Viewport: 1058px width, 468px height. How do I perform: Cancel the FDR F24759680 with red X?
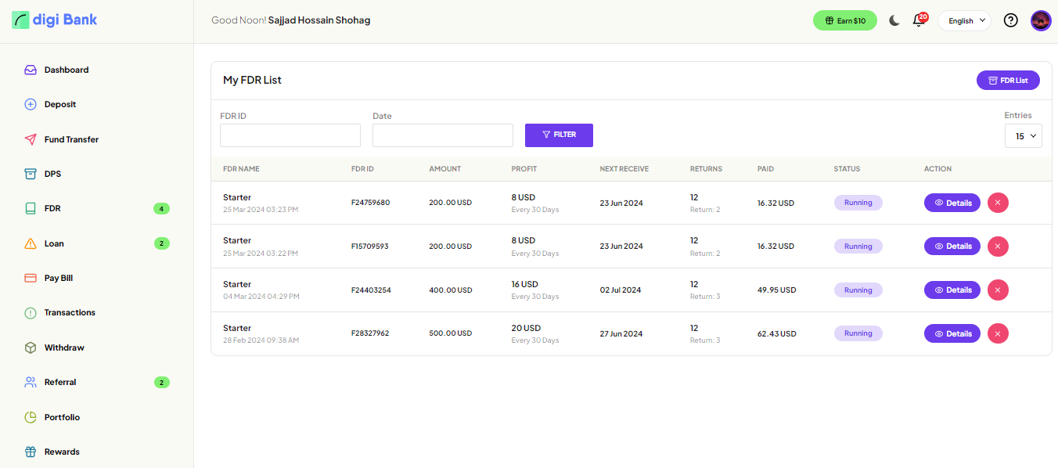pos(998,203)
